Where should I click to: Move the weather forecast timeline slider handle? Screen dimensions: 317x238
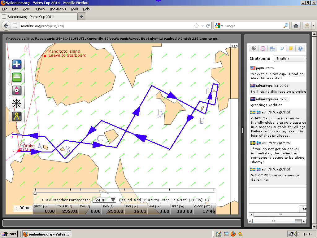(35, 193)
